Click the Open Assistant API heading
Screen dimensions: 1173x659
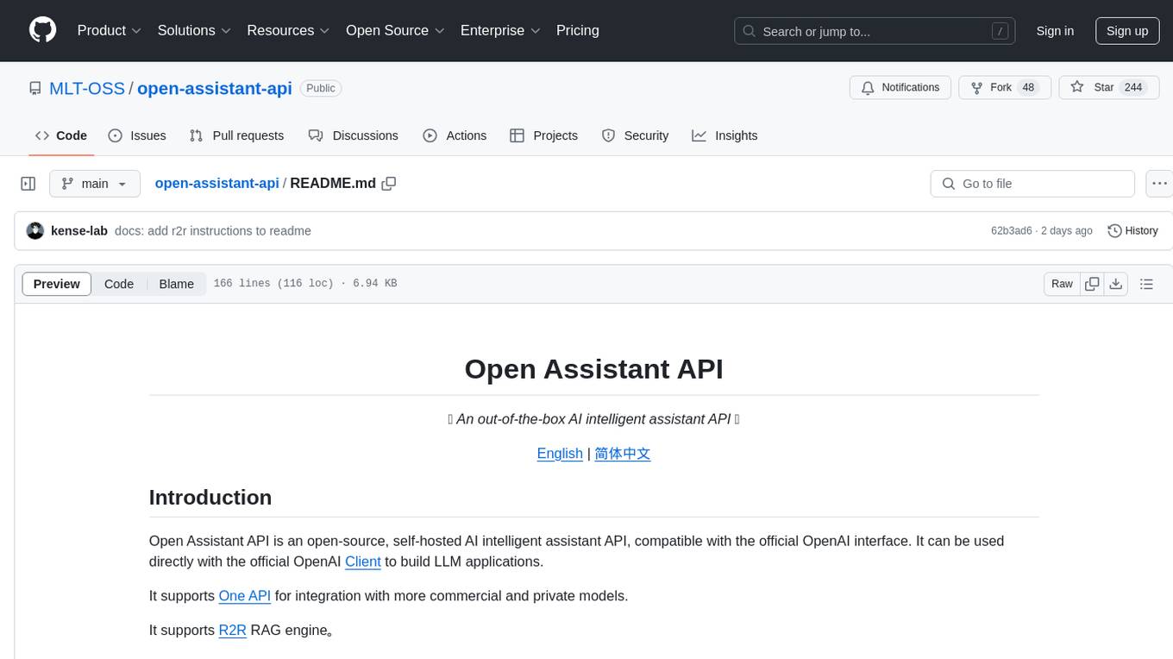[594, 368]
